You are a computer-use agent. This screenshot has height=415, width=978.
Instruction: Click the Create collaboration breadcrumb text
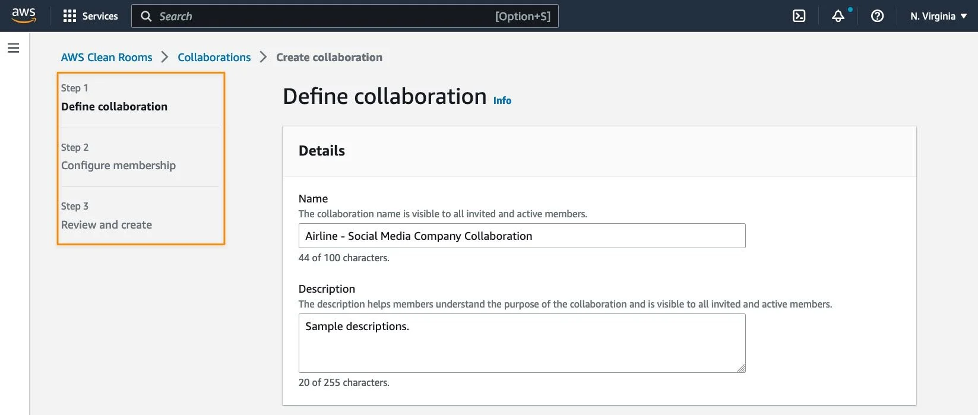329,57
